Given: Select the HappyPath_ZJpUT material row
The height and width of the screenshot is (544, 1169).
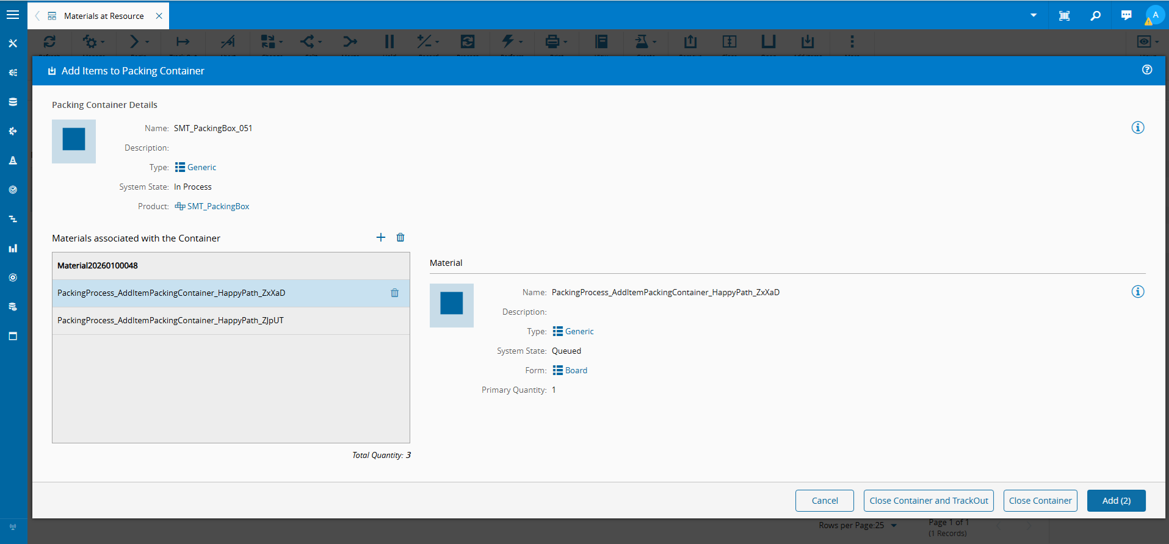Looking at the screenshot, I should pos(170,320).
